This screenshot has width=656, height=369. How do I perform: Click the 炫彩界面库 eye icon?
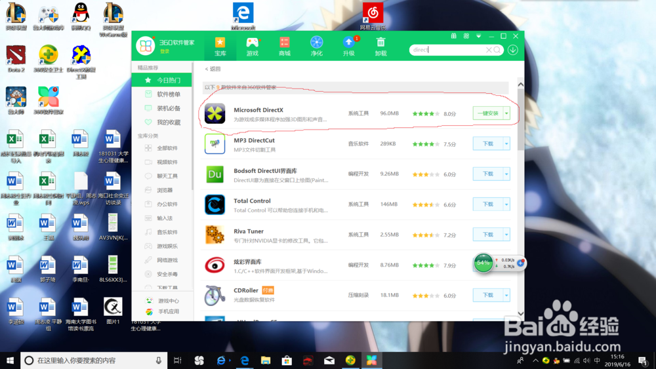click(x=215, y=265)
